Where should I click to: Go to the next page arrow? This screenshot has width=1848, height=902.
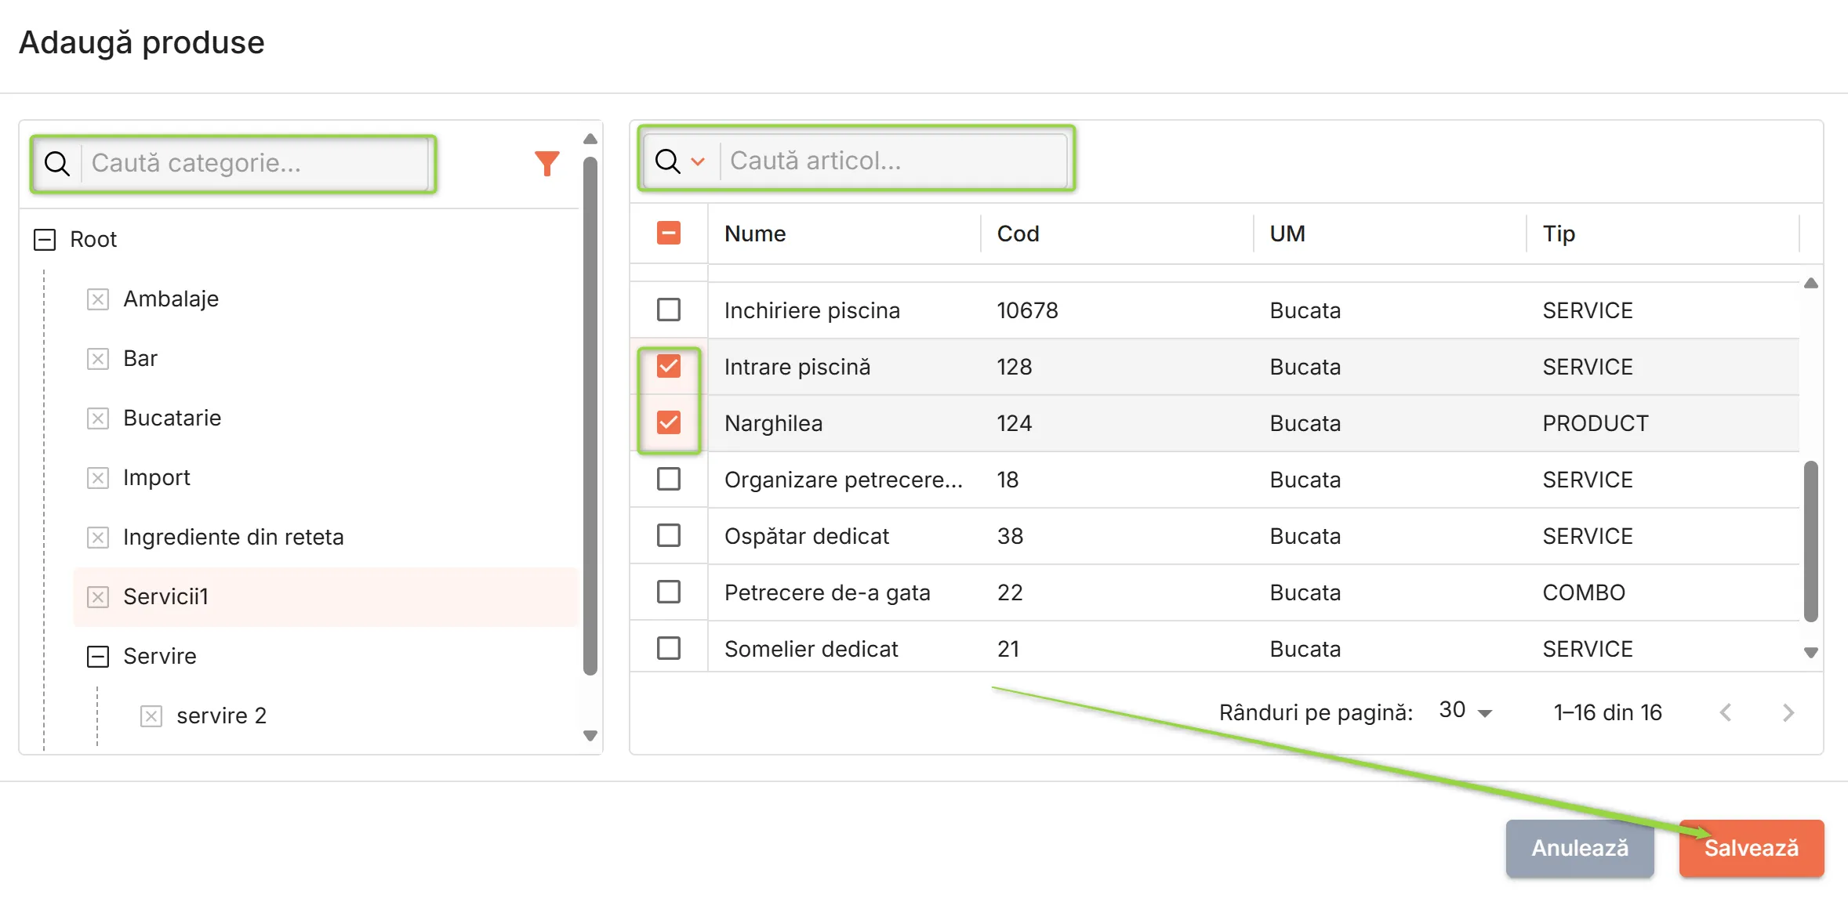1788,712
